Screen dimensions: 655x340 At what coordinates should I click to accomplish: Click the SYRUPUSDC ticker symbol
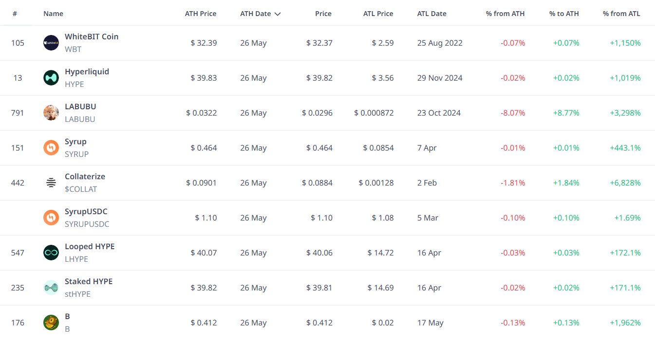(87, 224)
